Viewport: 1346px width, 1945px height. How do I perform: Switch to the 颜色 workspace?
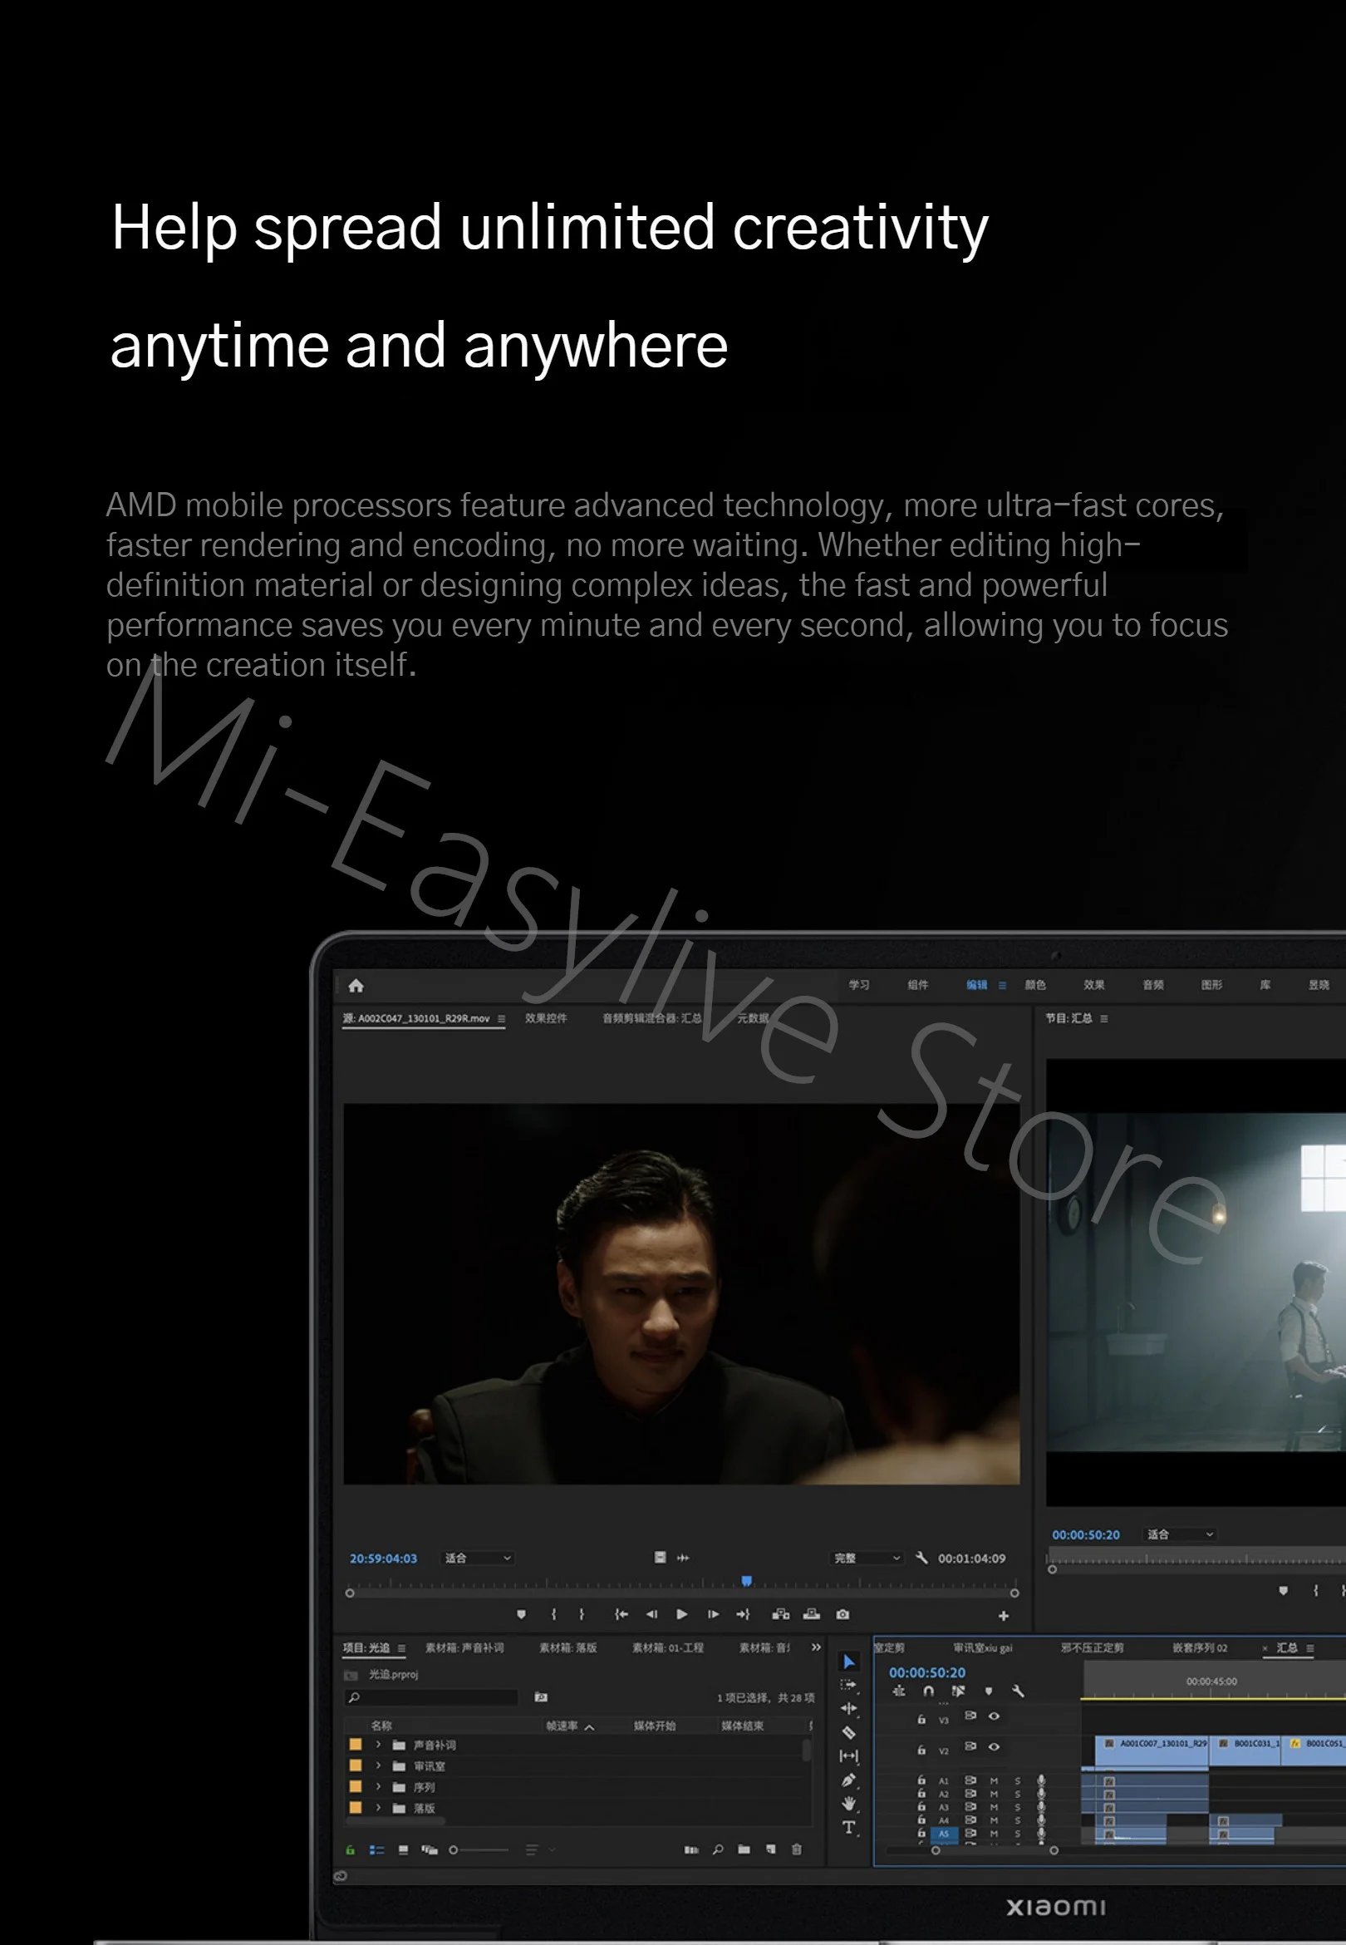pyautogui.click(x=1034, y=985)
